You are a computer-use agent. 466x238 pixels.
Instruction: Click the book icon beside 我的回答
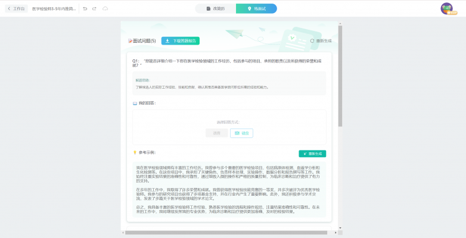tap(135, 104)
